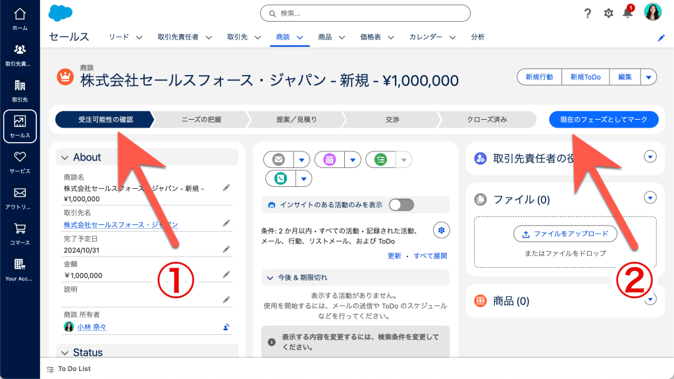Image resolution: width=674 pixels, height=379 pixels.
Task: Click the 編集 button
Action: click(625, 78)
